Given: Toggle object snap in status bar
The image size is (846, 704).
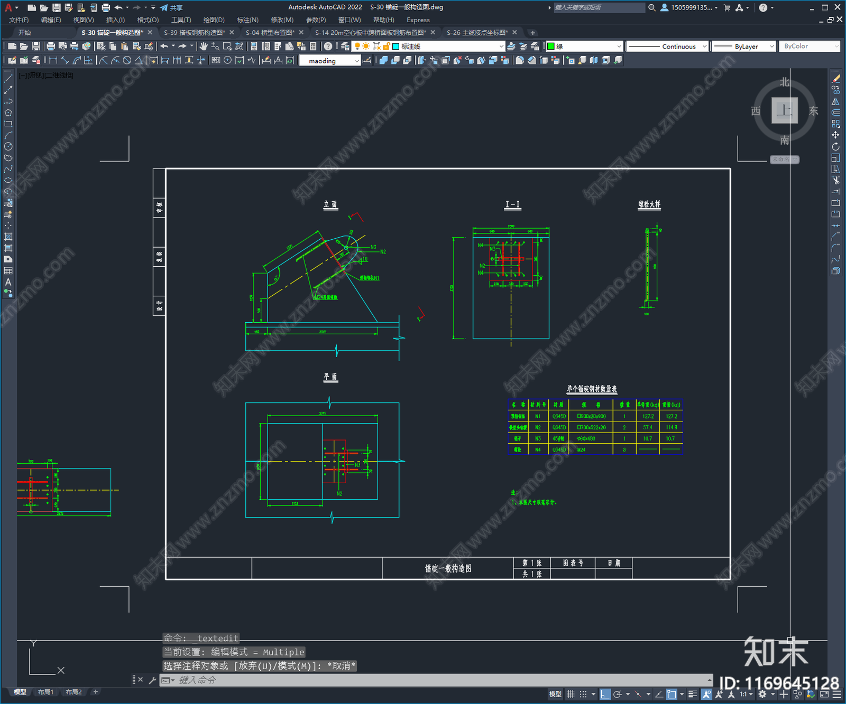Looking at the screenshot, I should point(671,694).
